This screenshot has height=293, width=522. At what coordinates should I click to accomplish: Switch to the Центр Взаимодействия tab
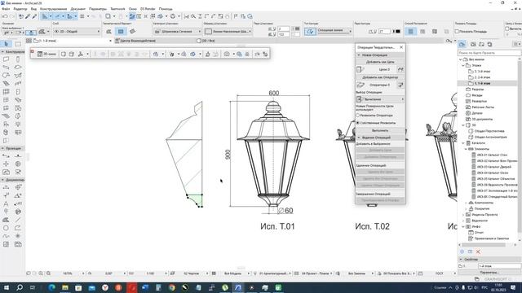pos(135,41)
